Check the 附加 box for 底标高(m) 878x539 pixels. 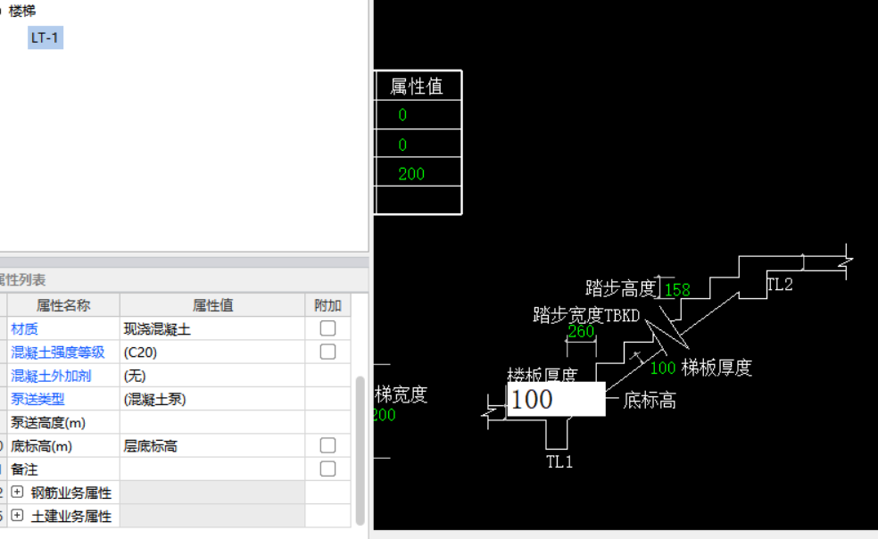click(327, 446)
